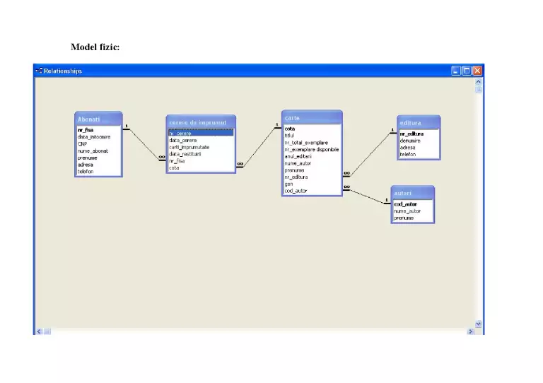Select nume_autor field in carte table
This screenshot has height=383, width=543.
(x=312, y=163)
